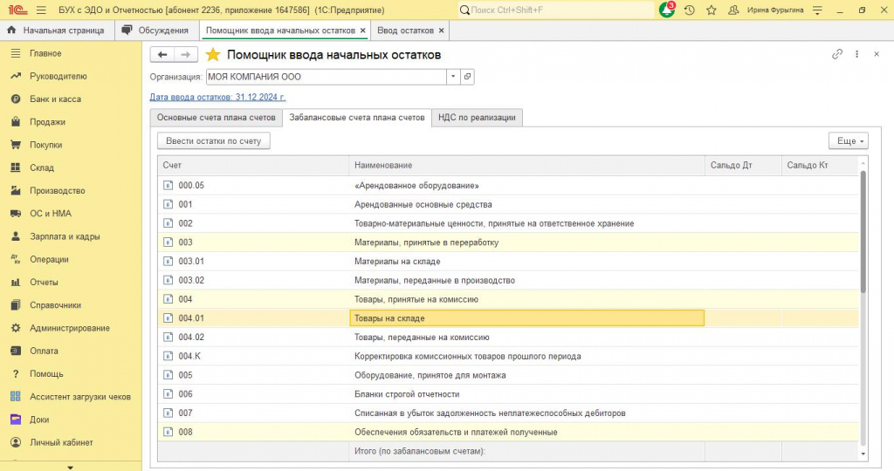Click the search magnifier icon
Screen dimensions: 894x471
[464, 10]
